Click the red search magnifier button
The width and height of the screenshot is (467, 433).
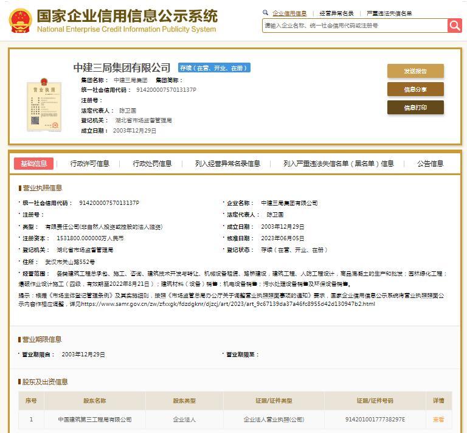click(454, 26)
